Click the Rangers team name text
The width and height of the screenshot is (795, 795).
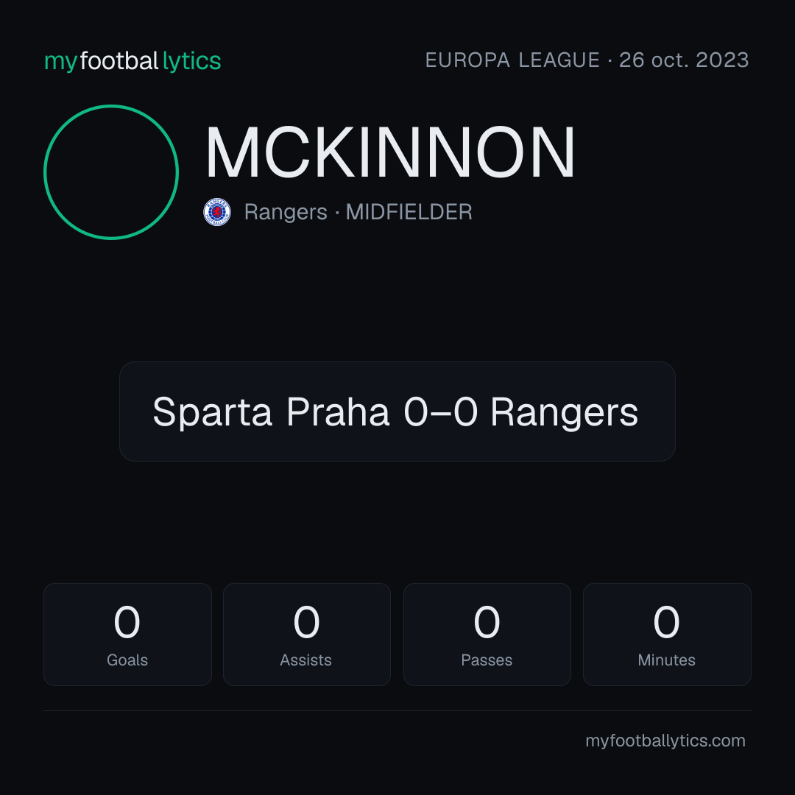286,212
